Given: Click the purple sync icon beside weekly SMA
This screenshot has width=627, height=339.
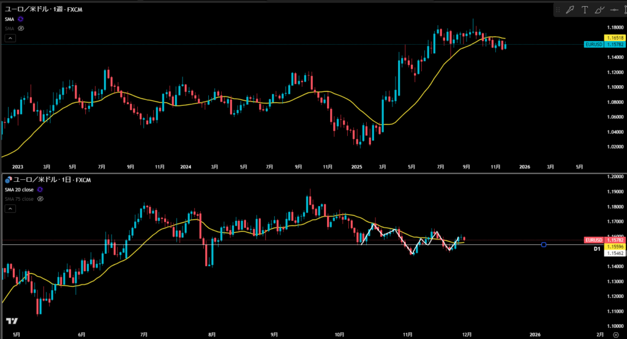Looking at the screenshot, I should pyautogui.click(x=20, y=20).
